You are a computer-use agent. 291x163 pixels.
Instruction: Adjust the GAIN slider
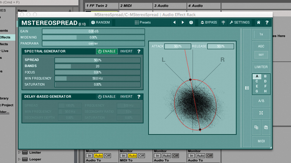pos(93,31)
